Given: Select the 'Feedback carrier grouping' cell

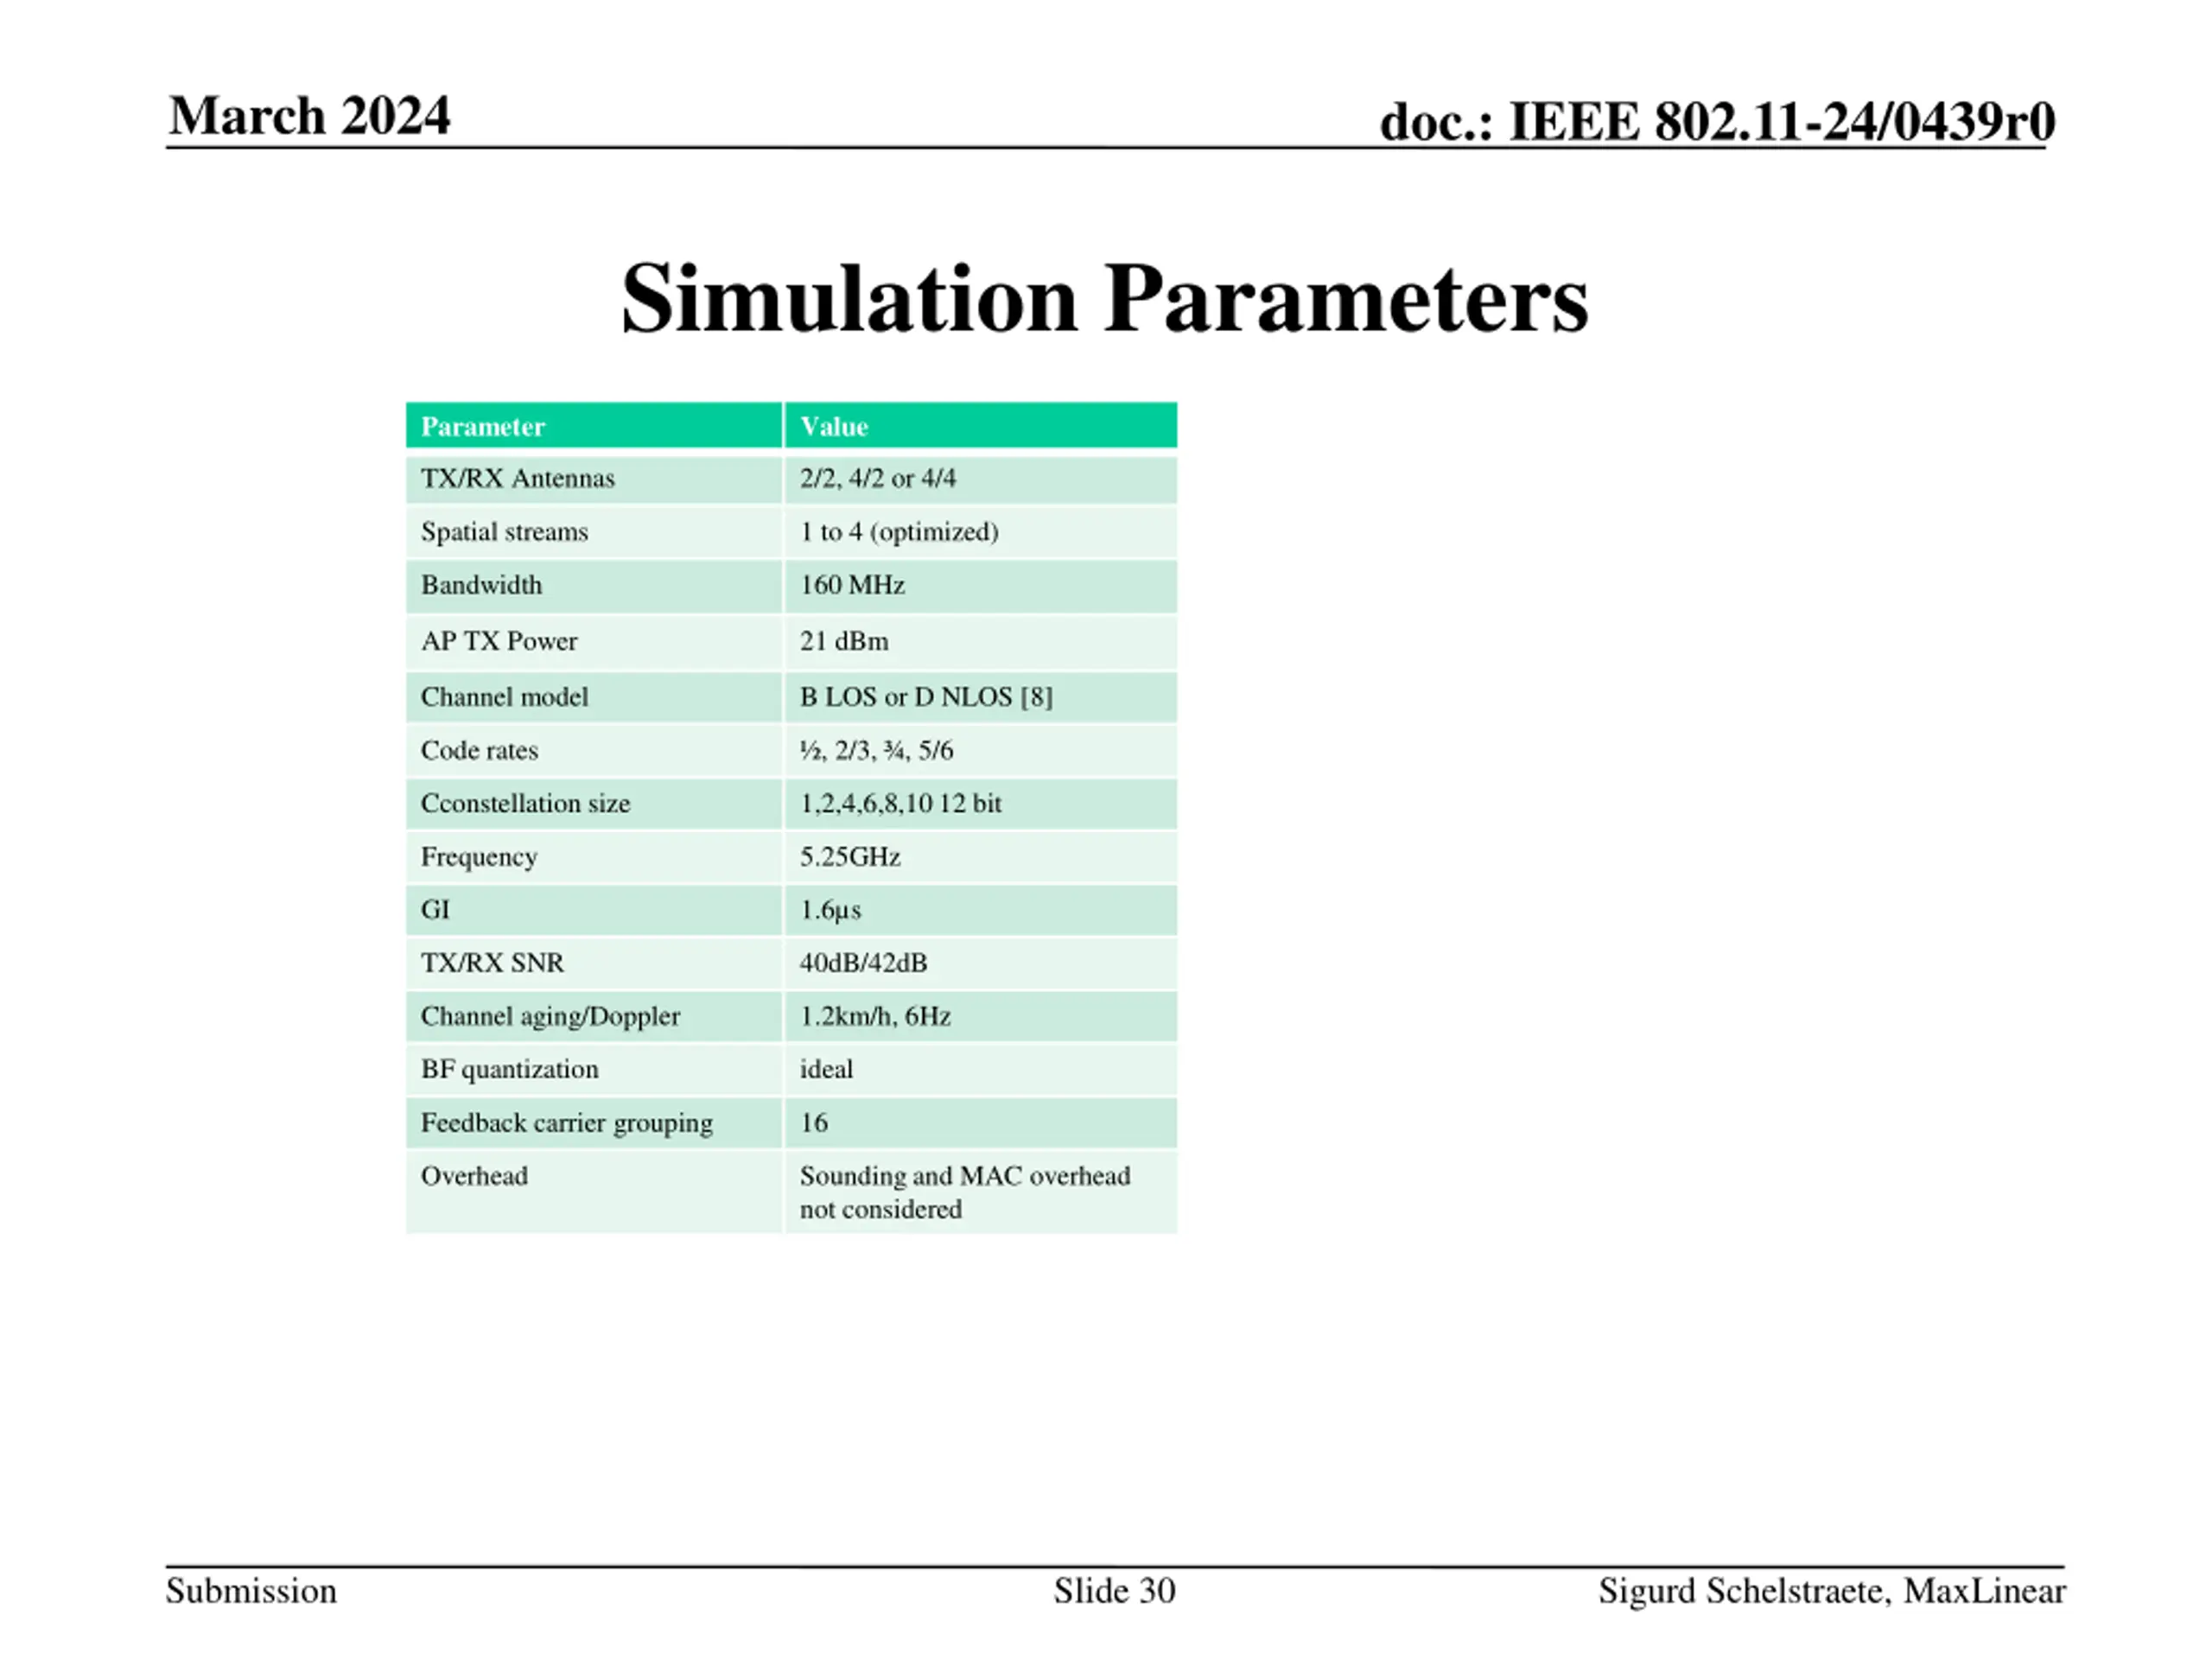Looking at the screenshot, I should [594, 1123].
